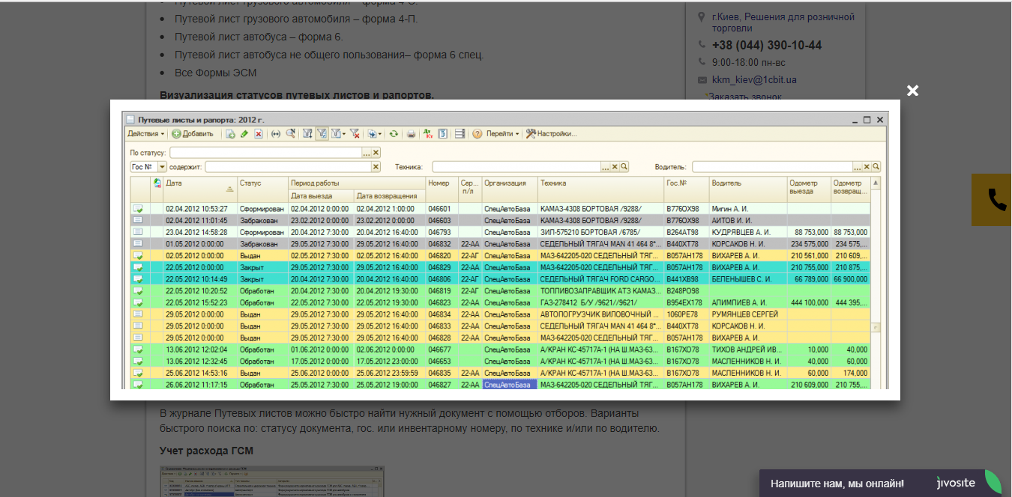The image size is (1012, 497).
Task: Click the red X delete-mark toolbar icon
Action: (259, 134)
